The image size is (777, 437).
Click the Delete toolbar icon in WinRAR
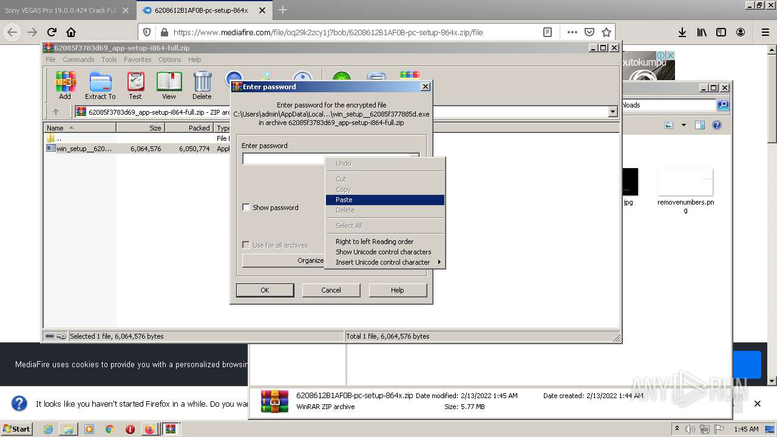click(x=202, y=86)
